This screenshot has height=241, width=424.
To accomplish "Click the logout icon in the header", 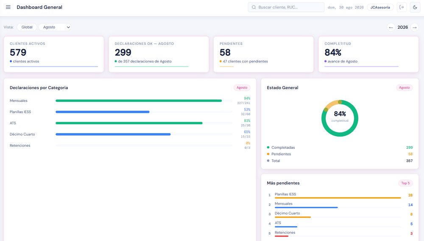I will [x=402, y=7].
